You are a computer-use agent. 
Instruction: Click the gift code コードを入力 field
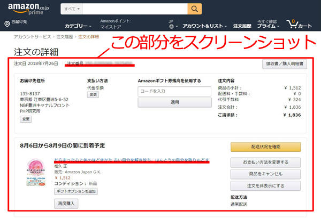point(174,91)
